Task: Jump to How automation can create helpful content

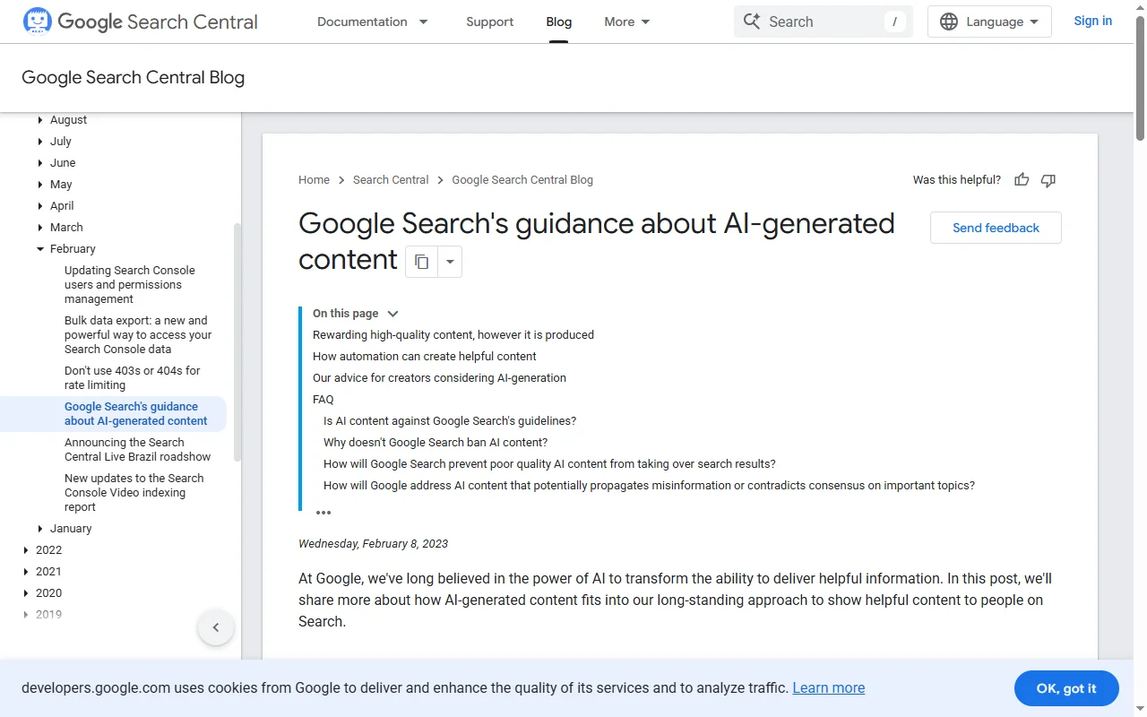Action: coord(424,357)
